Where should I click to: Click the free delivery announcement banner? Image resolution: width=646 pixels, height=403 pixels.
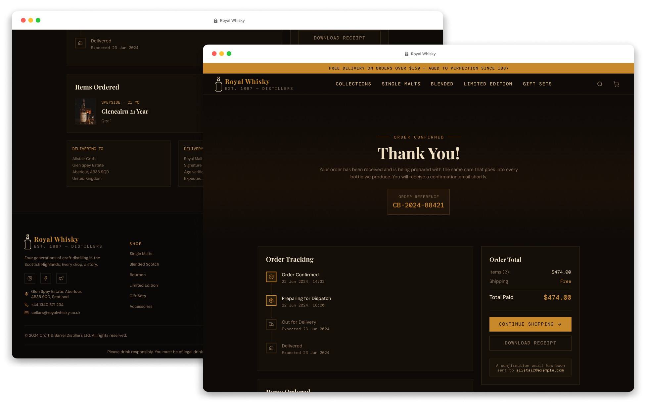pos(418,68)
